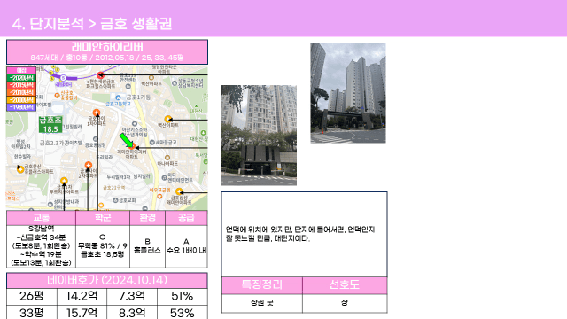567x319 pixels.
Task: Click the yellow 금호한신 휴플러스아파트 marker
Action: tap(20, 169)
